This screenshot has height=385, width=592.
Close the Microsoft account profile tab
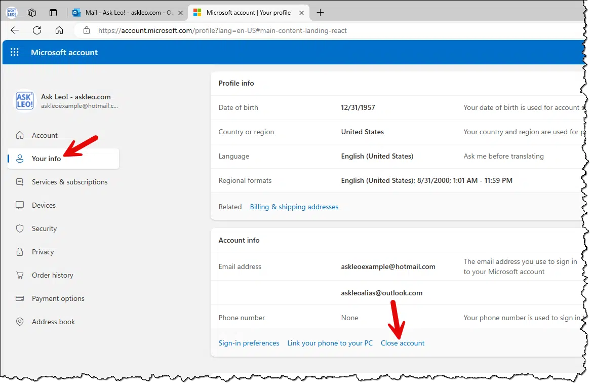point(301,13)
